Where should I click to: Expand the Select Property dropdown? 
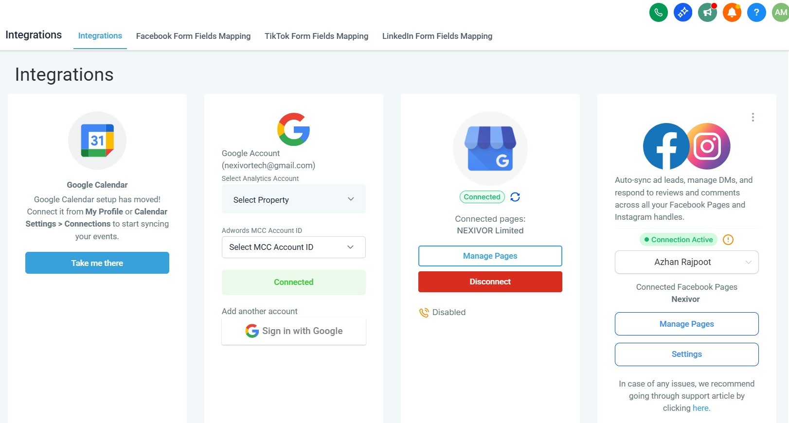click(294, 199)
